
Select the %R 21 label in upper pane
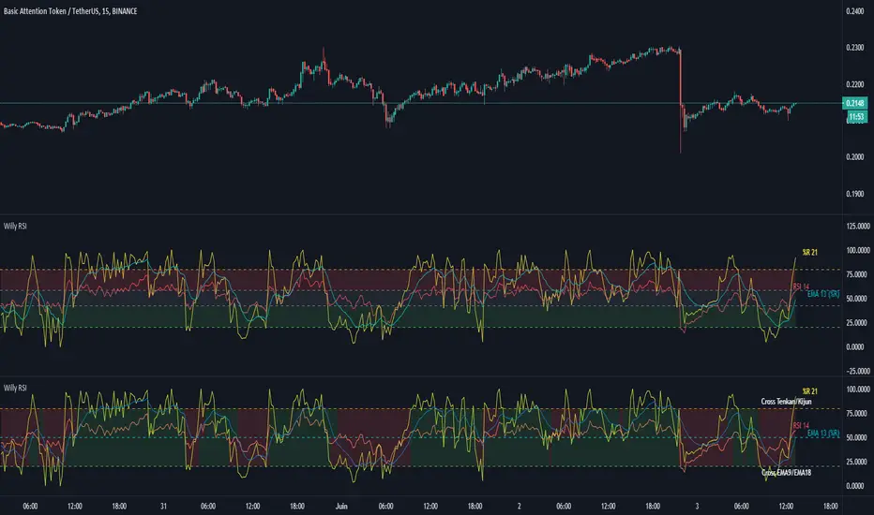point(810,252)
